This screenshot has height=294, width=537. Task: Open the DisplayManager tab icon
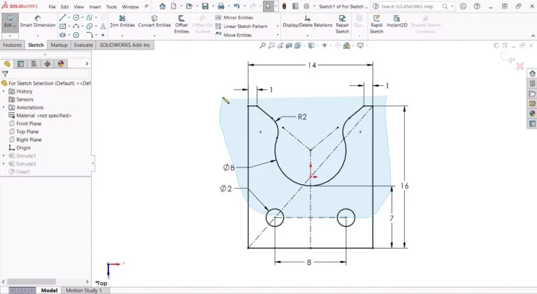coord(61,64)
